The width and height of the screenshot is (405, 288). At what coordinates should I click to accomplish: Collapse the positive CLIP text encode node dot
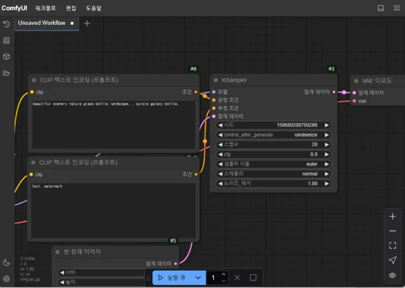click(x=34, y=80)
